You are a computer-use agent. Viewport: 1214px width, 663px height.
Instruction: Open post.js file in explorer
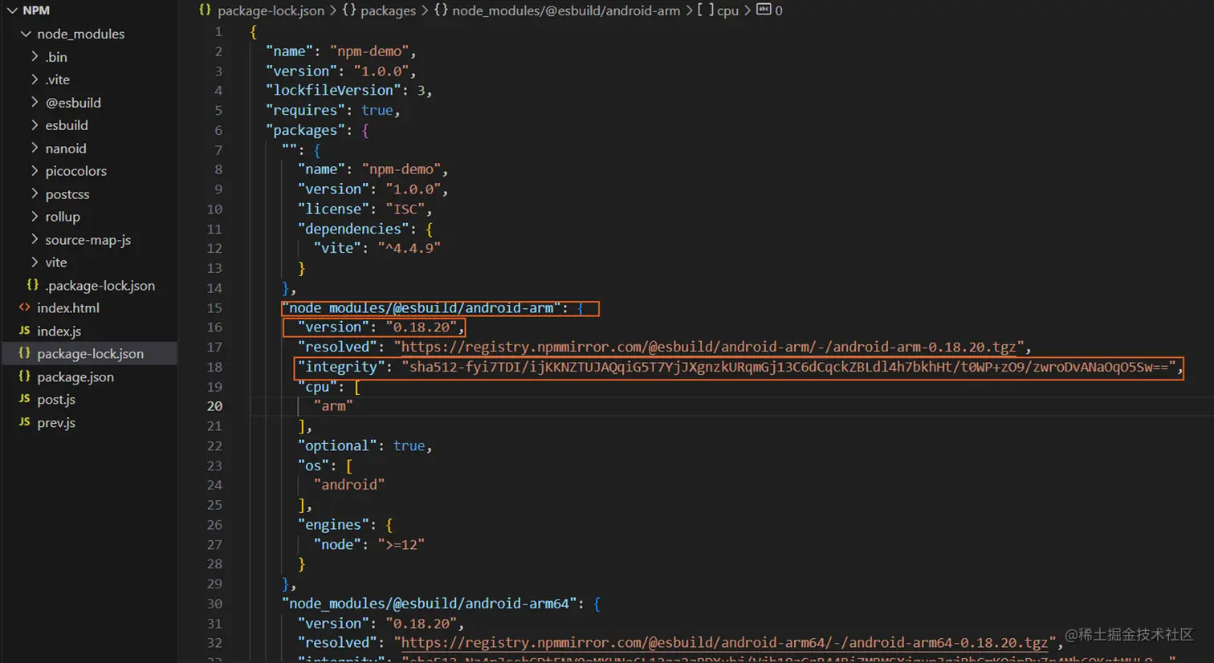tap(56, 400)
